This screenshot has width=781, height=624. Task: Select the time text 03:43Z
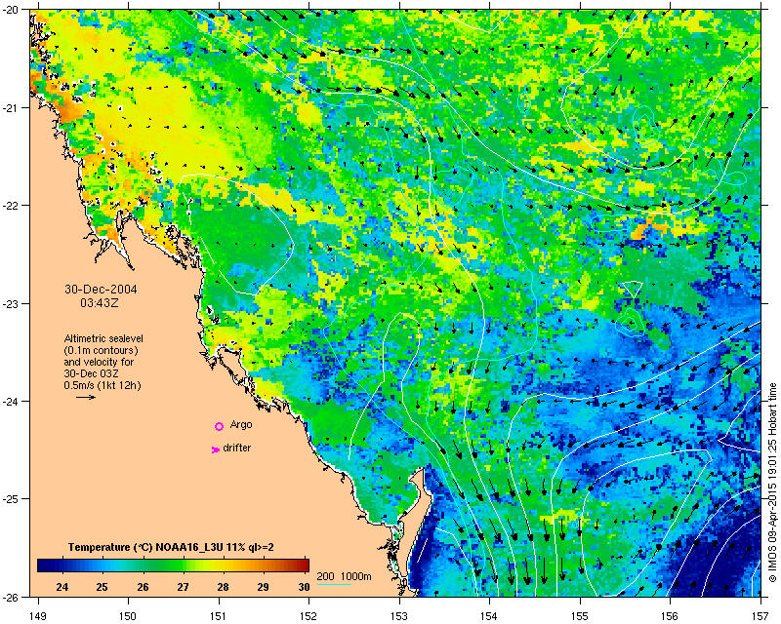(x=100, y=302)
